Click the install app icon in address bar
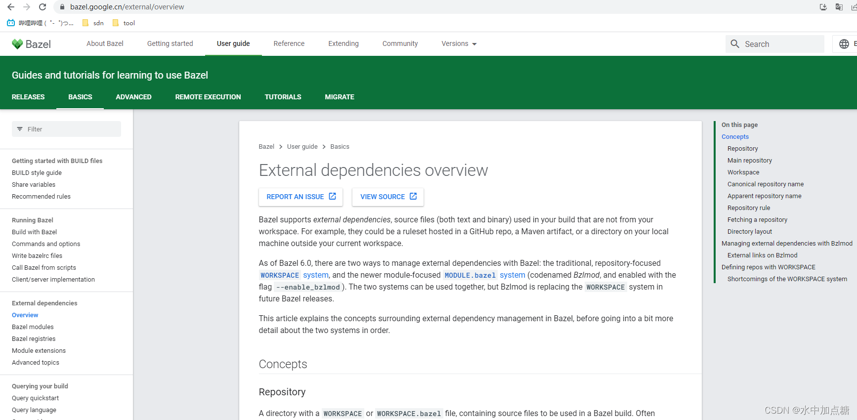Viewport: 857px width, 420px height. click(823, 7)
